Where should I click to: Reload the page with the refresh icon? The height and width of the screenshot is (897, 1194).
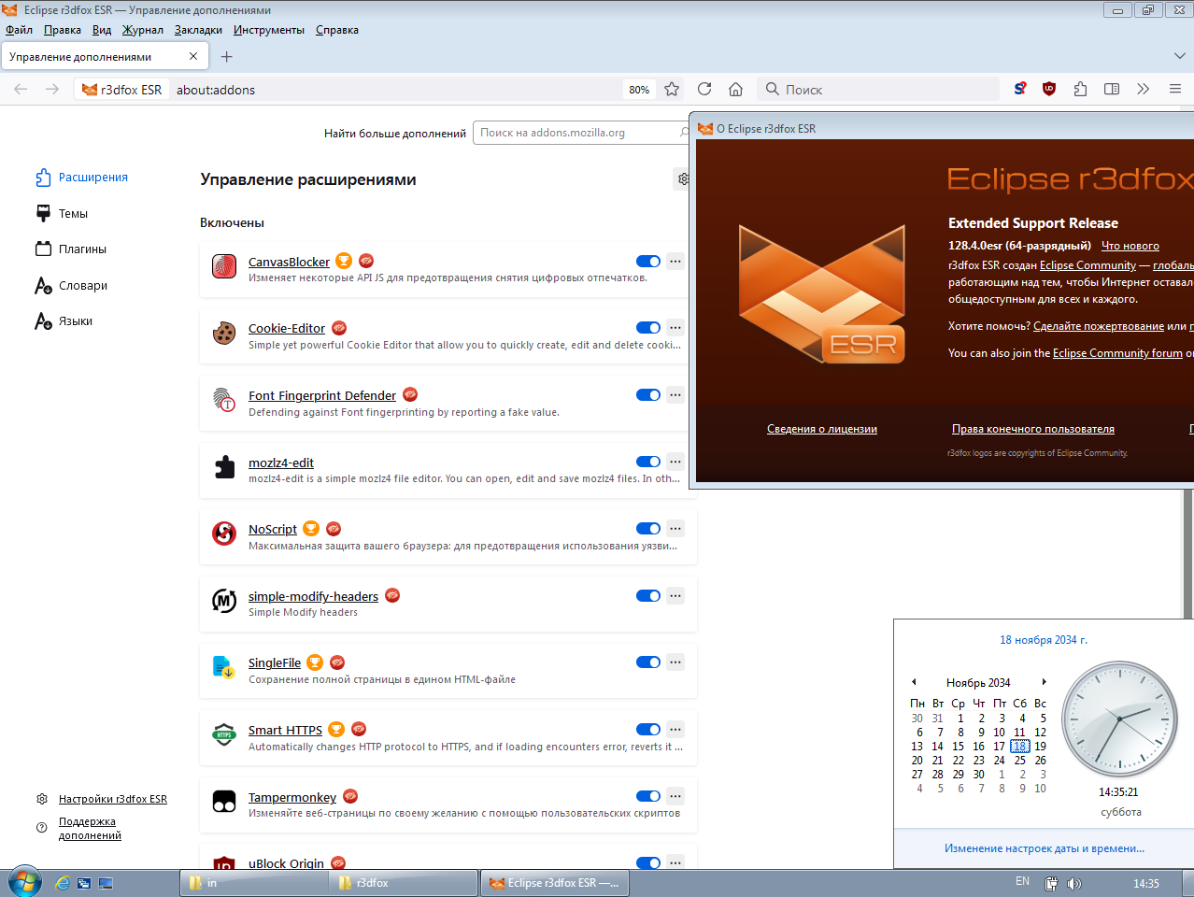pos(704,90)
